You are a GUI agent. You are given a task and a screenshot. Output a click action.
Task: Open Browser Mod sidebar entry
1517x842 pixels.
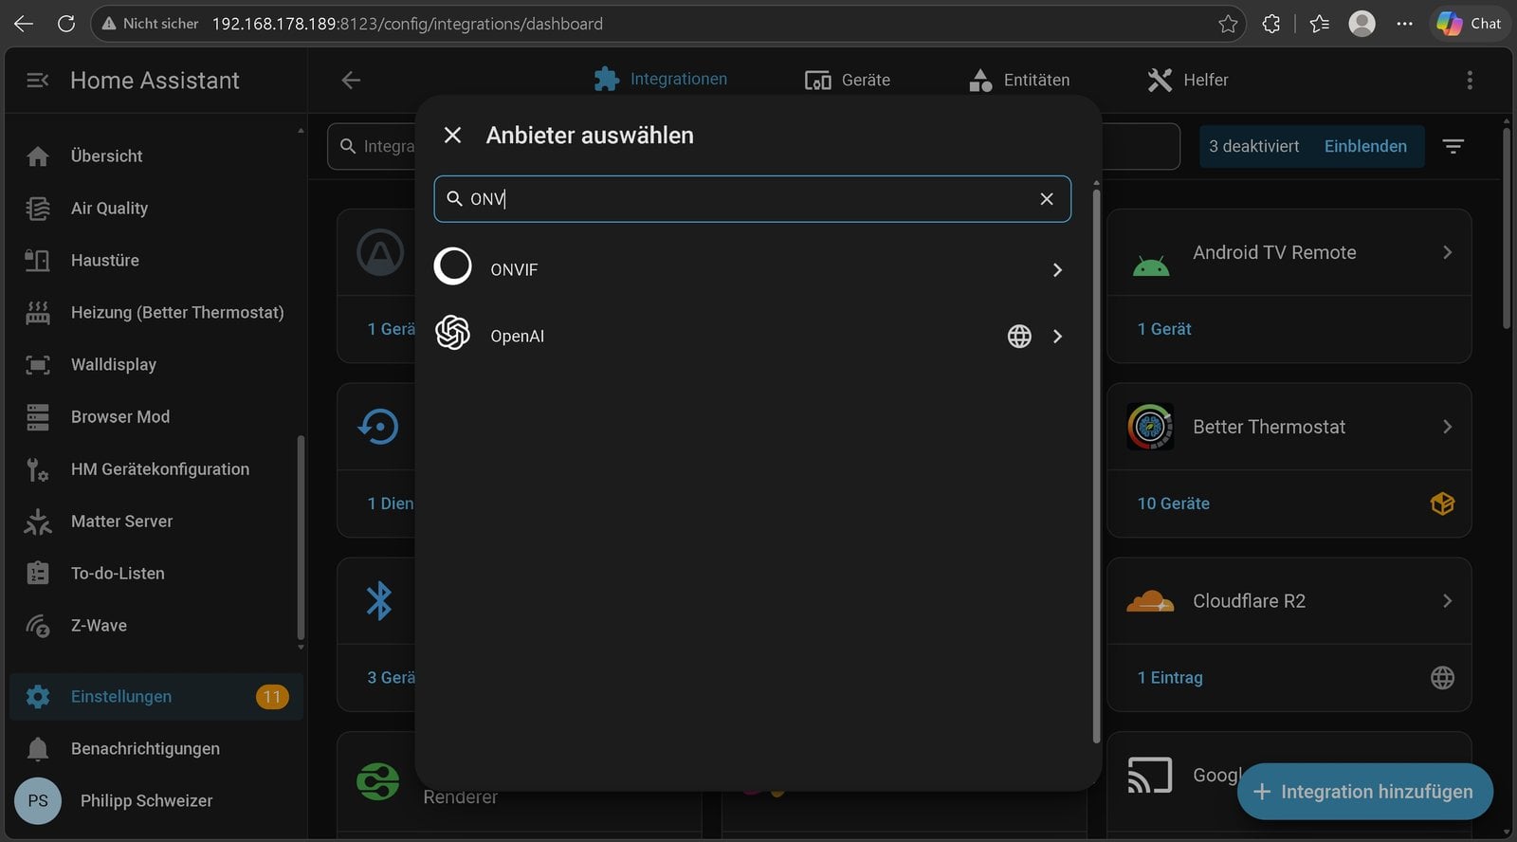tap(156, 416)
